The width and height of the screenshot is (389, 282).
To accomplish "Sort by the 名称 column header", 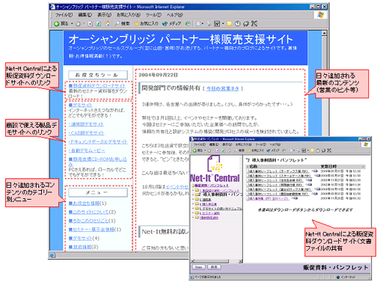I will click(x=254, y=166).
